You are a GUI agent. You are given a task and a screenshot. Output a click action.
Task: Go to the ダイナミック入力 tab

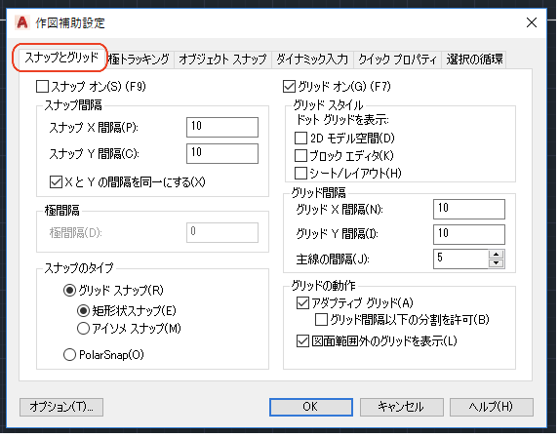point(312,60)
